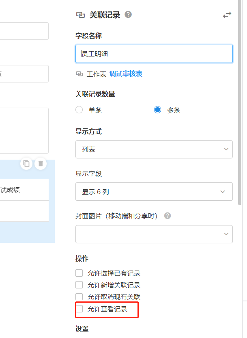This screenshot has width=247, height=338.
Task: Select the 单条 radio button
Action: point(79,110)
